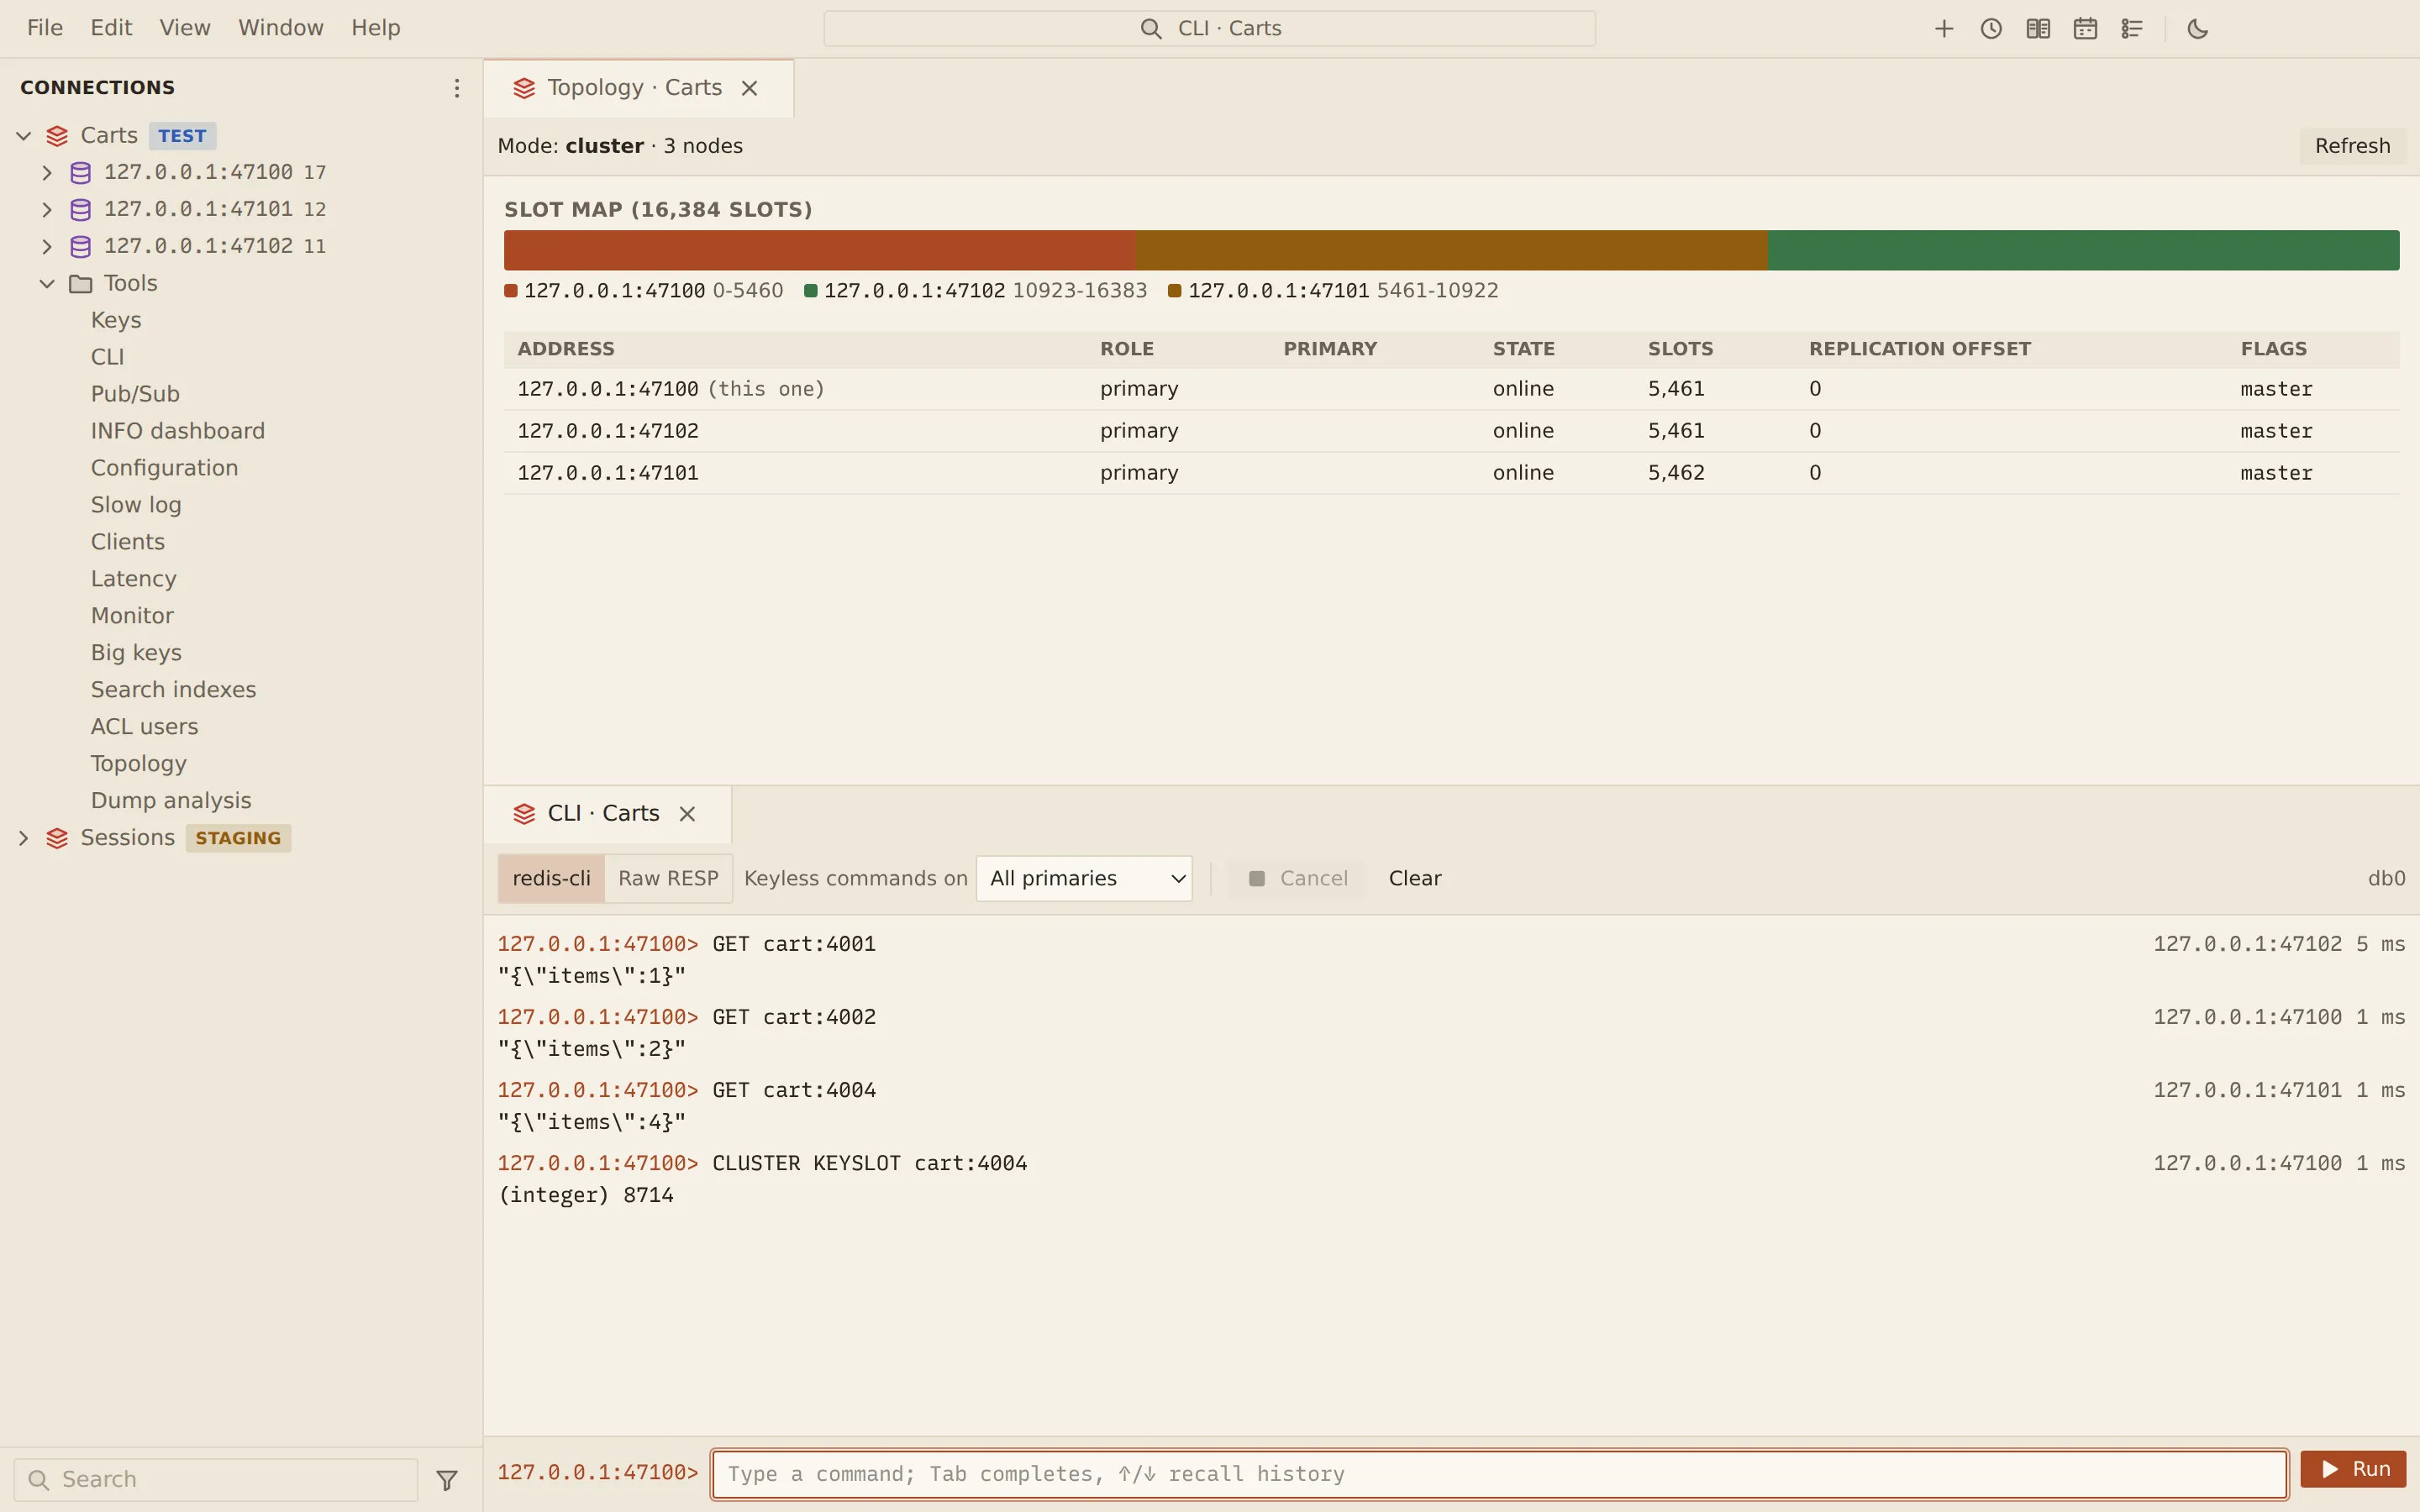Select the redis-cli output mode
Image resolution: width=2420 pixels, height=1512 pixels.
(x=551, y=878)
